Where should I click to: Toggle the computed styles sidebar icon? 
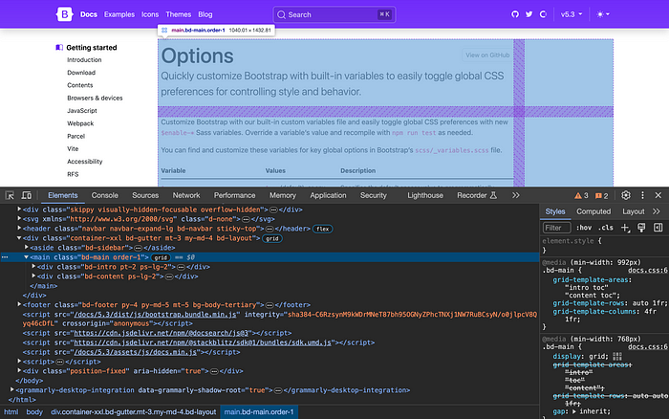658,228
